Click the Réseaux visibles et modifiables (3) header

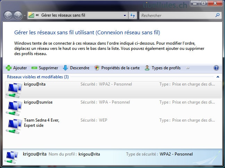tap(38, 77)
